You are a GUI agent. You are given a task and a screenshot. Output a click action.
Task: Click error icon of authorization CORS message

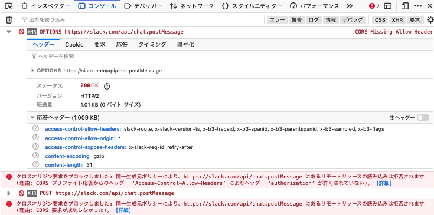point(9,177)
